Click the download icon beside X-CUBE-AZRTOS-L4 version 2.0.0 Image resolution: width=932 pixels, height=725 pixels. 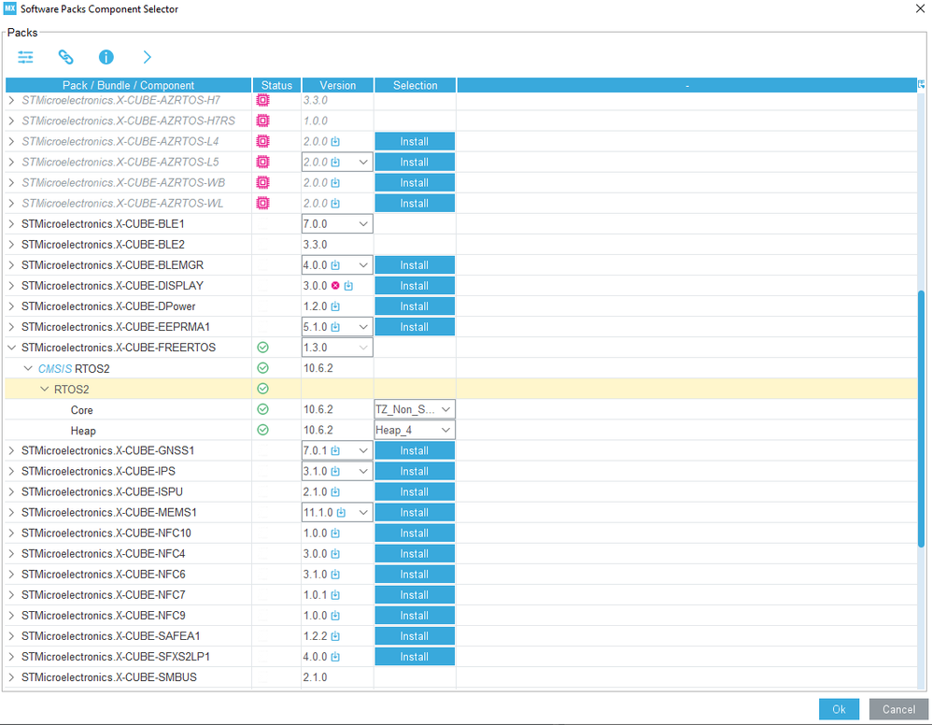click(x=335, y=142)
